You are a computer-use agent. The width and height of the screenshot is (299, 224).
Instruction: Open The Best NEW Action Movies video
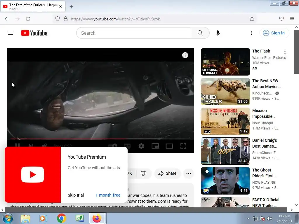[267, 84]
